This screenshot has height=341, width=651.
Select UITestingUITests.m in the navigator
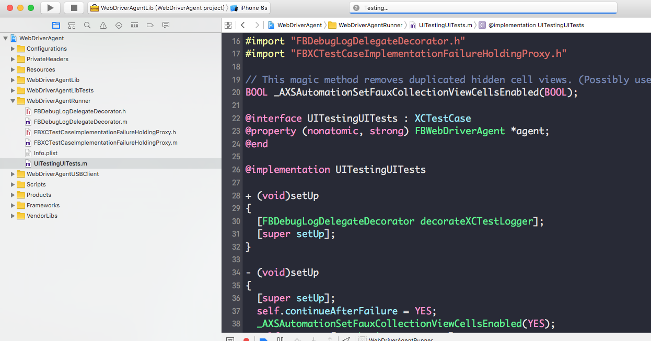click(x=61, y=163)
